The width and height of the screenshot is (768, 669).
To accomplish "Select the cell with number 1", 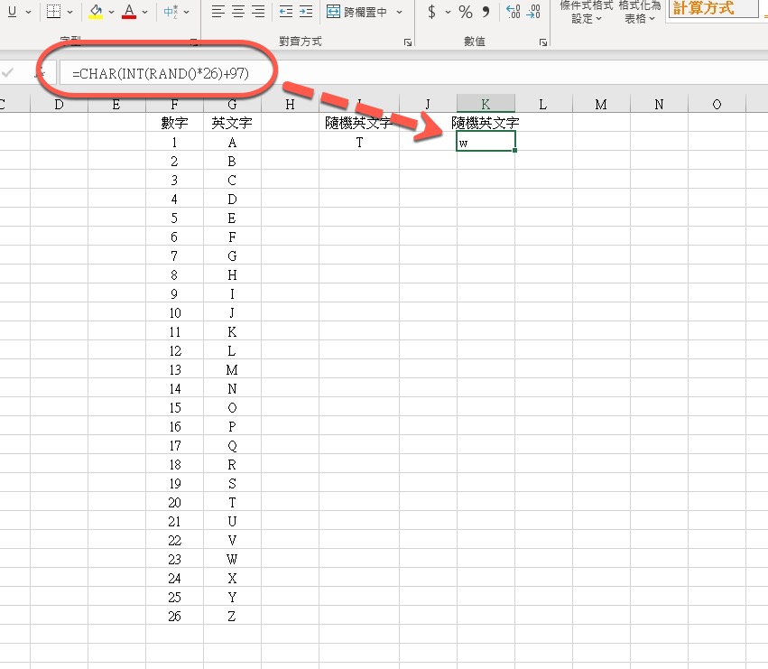I will click(x=174, y=142).
